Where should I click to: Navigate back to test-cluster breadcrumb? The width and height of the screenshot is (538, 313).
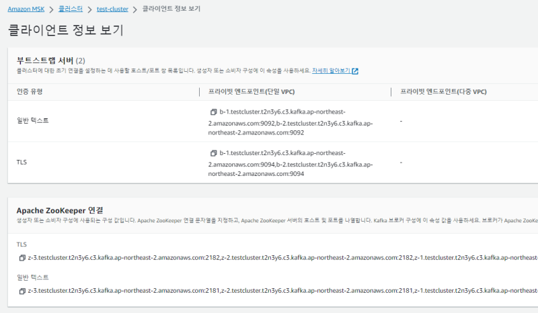tap(112, 9)
